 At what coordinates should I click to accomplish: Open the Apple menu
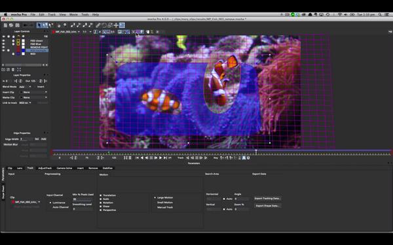5,14
